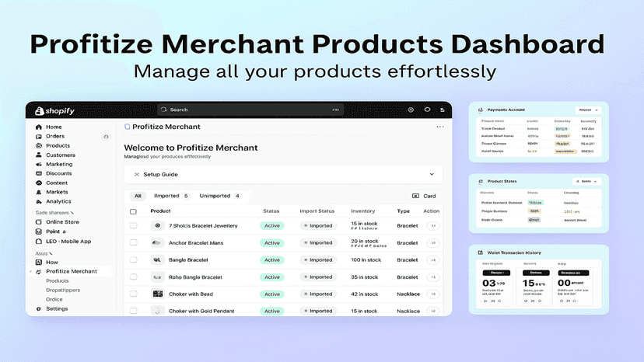Click the How app icon in the sidebar

point(39,263)
